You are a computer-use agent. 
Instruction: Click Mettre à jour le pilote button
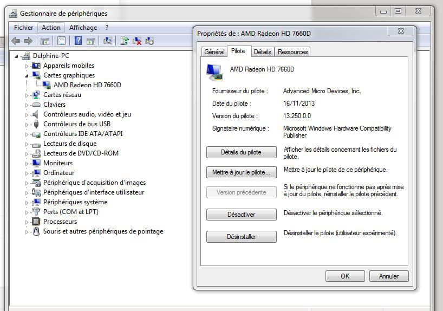(x=242, y=172)
